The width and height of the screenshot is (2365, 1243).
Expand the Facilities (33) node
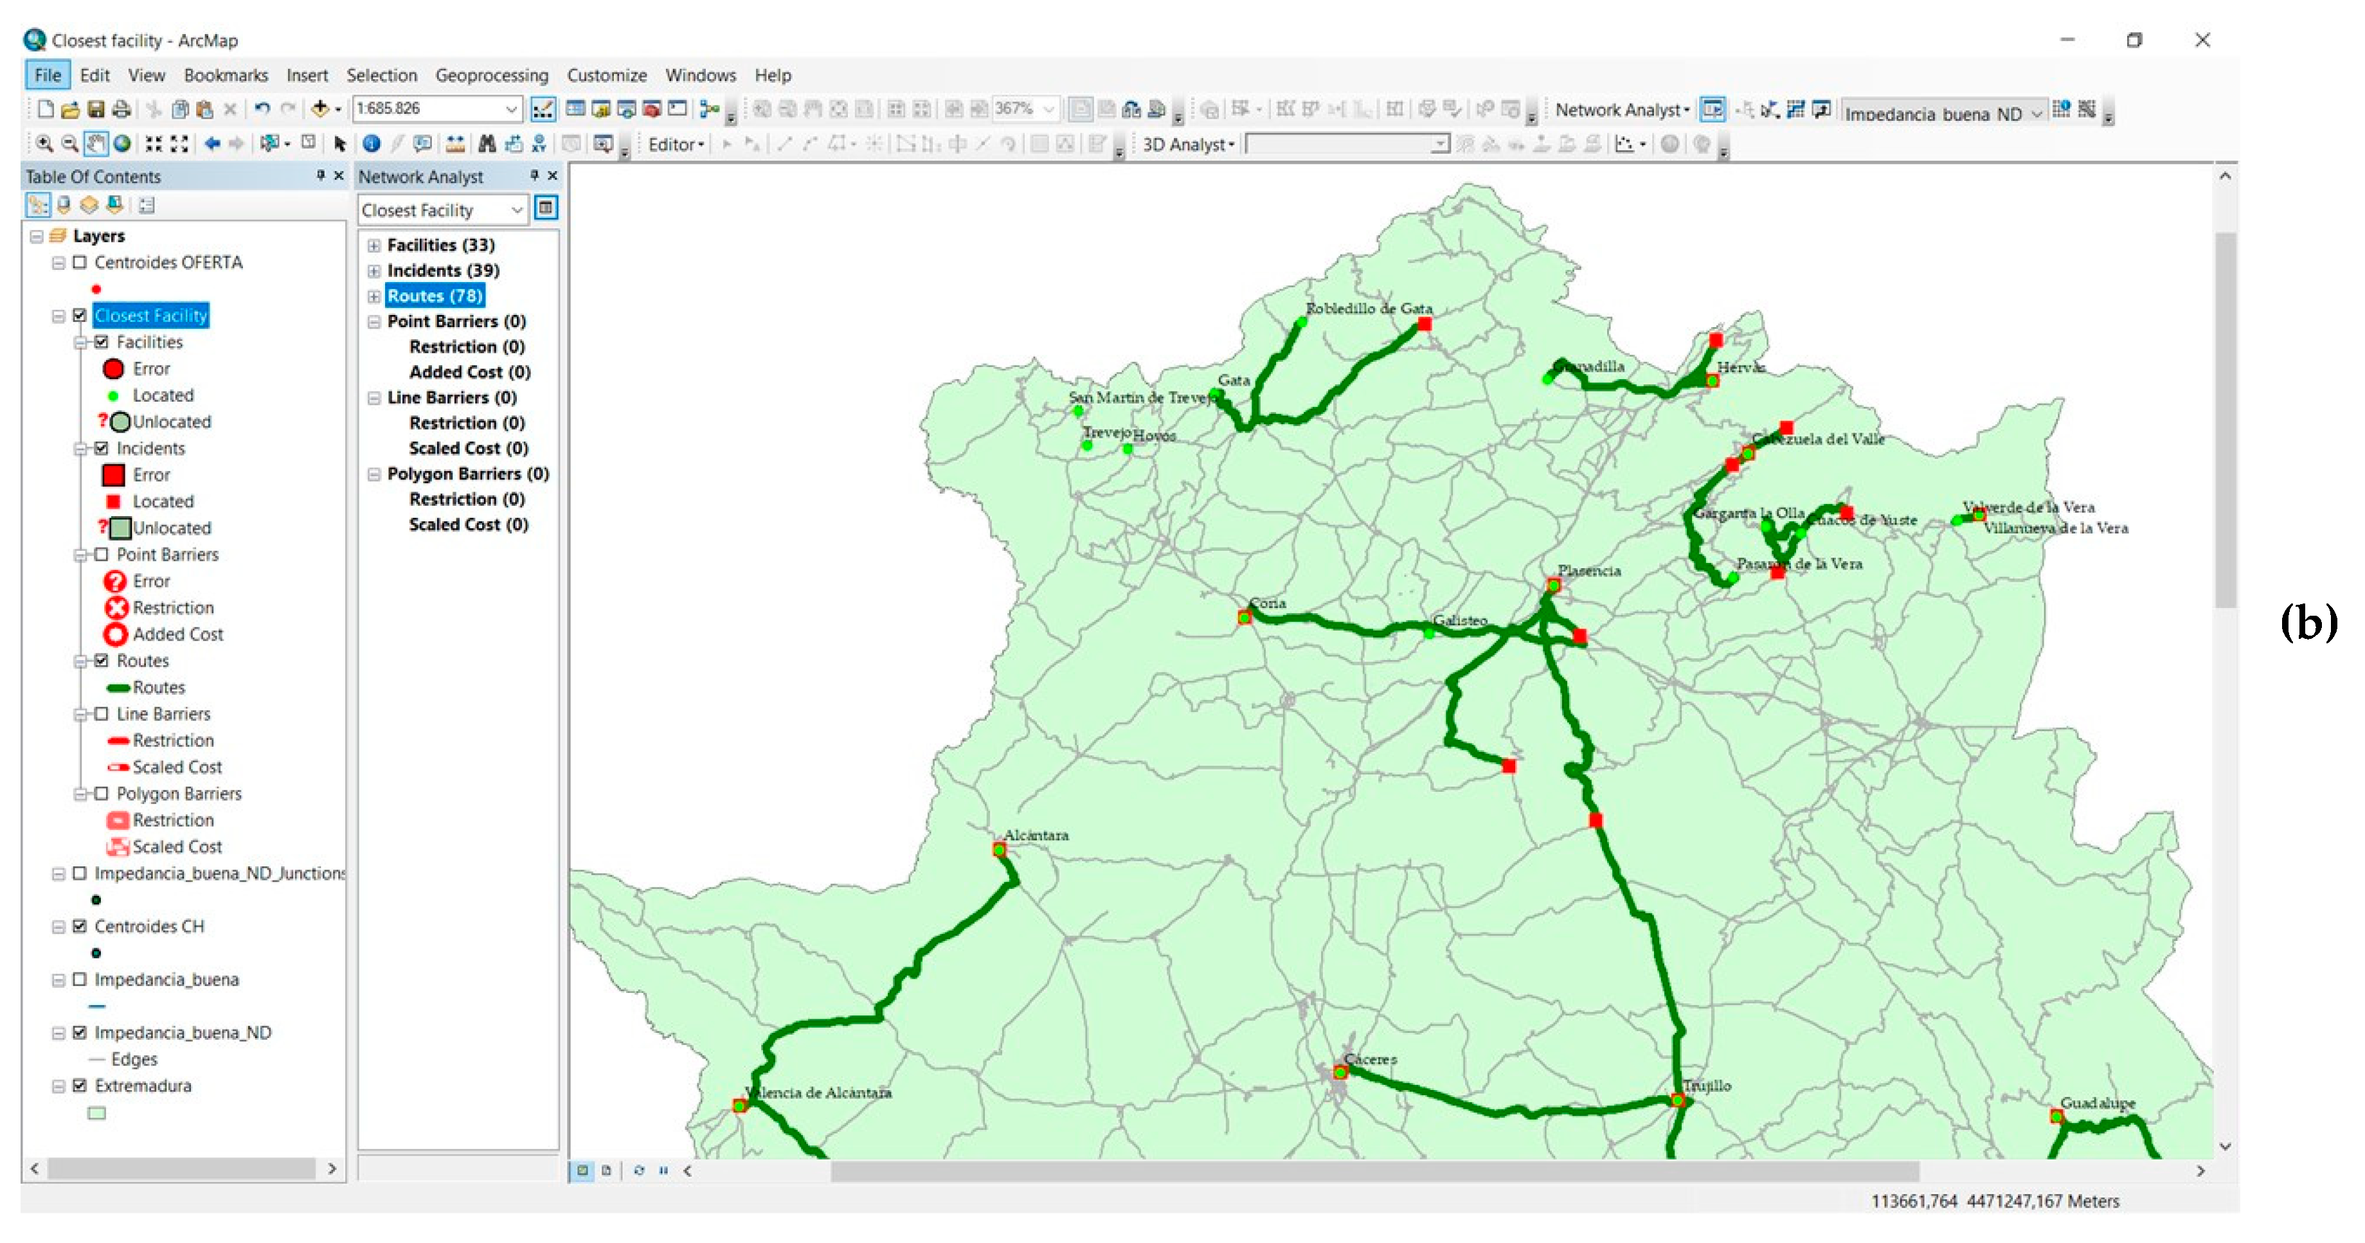coord(373,245)
